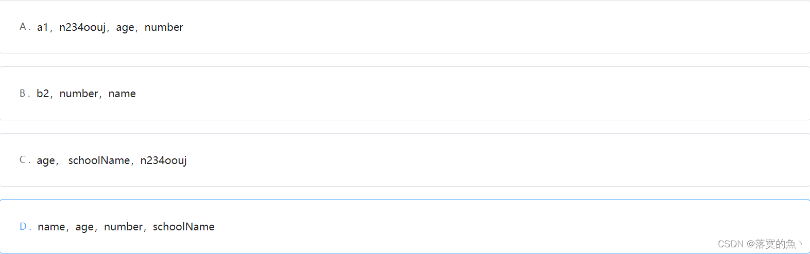Click the letter label 'C.'
The width and height of the screenshot is (810, 254).
tap(25, 160)
